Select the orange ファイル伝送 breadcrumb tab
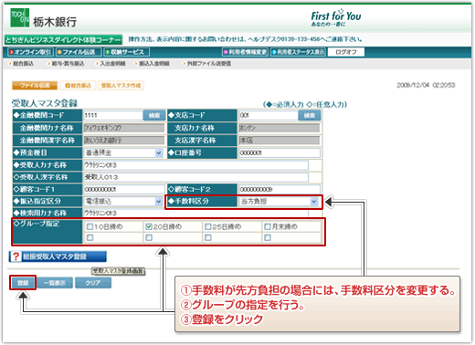475x345 pixels. click(x=35, y=86)
